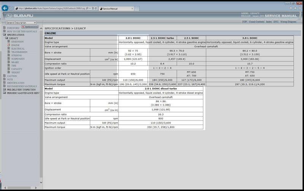Click sidebar horizontal scroll right arrow

pos(36,188)
